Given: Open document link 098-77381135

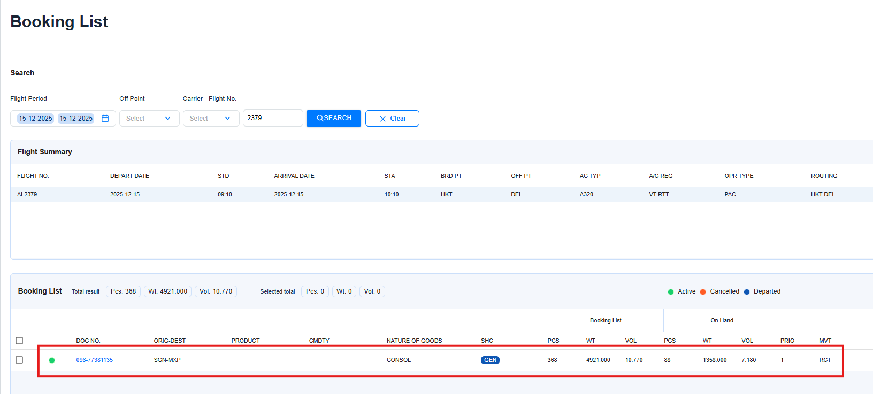Looking at the screenshot, I should pos(94,360).
